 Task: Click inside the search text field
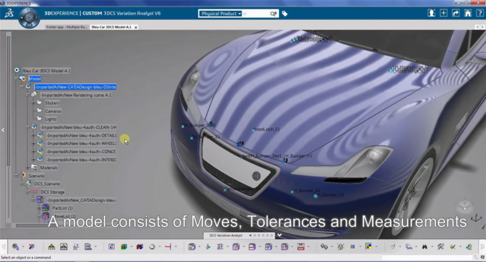click(x=256, y=14)
